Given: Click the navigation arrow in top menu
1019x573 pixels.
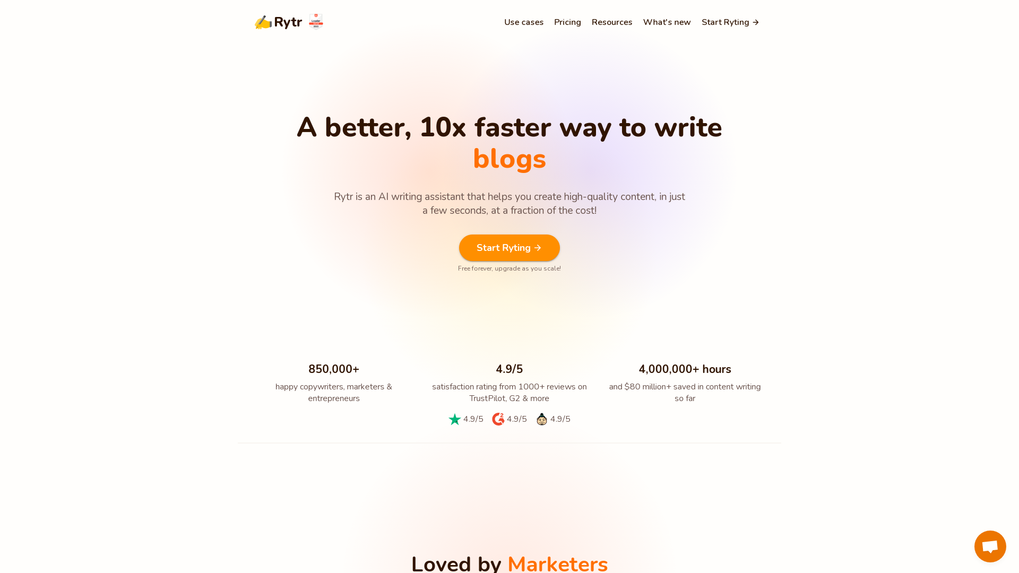Looking at the screenshot, I should coord(756,22).
